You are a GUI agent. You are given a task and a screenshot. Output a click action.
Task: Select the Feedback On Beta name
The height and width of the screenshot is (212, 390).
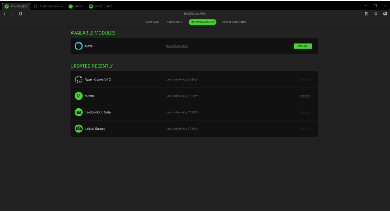coord(98,112)
